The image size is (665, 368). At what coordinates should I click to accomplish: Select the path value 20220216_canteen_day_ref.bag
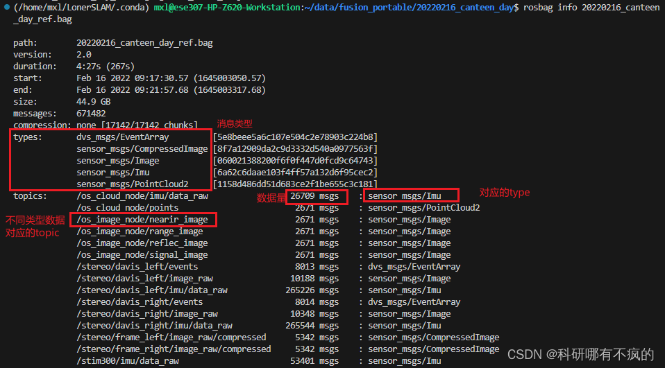144,43
